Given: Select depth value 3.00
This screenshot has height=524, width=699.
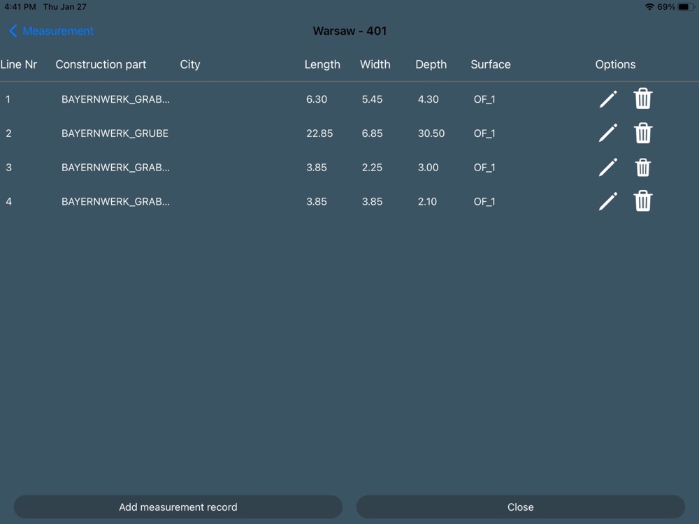Looking at the screenshot, I should click(428, 168).
